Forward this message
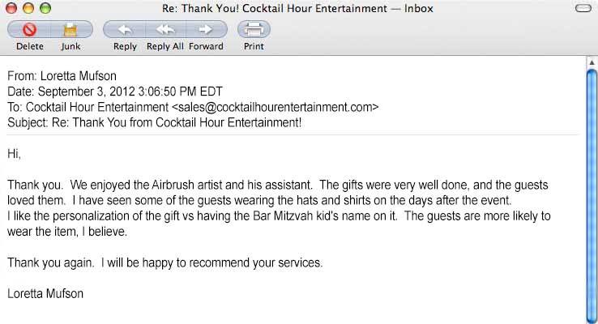Viewport: 598px width, 324px height. click(x=206, y=30)
